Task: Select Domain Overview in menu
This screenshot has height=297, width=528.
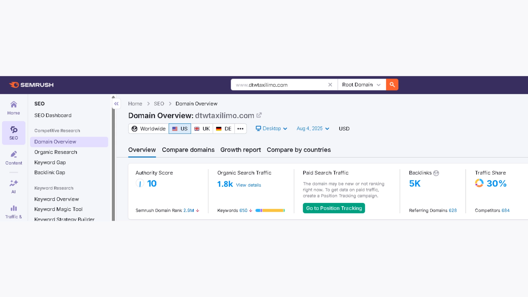Action: [69, 142]
